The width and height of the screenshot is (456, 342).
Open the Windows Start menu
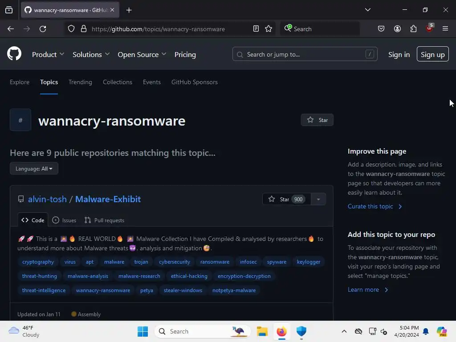point(142,331)
